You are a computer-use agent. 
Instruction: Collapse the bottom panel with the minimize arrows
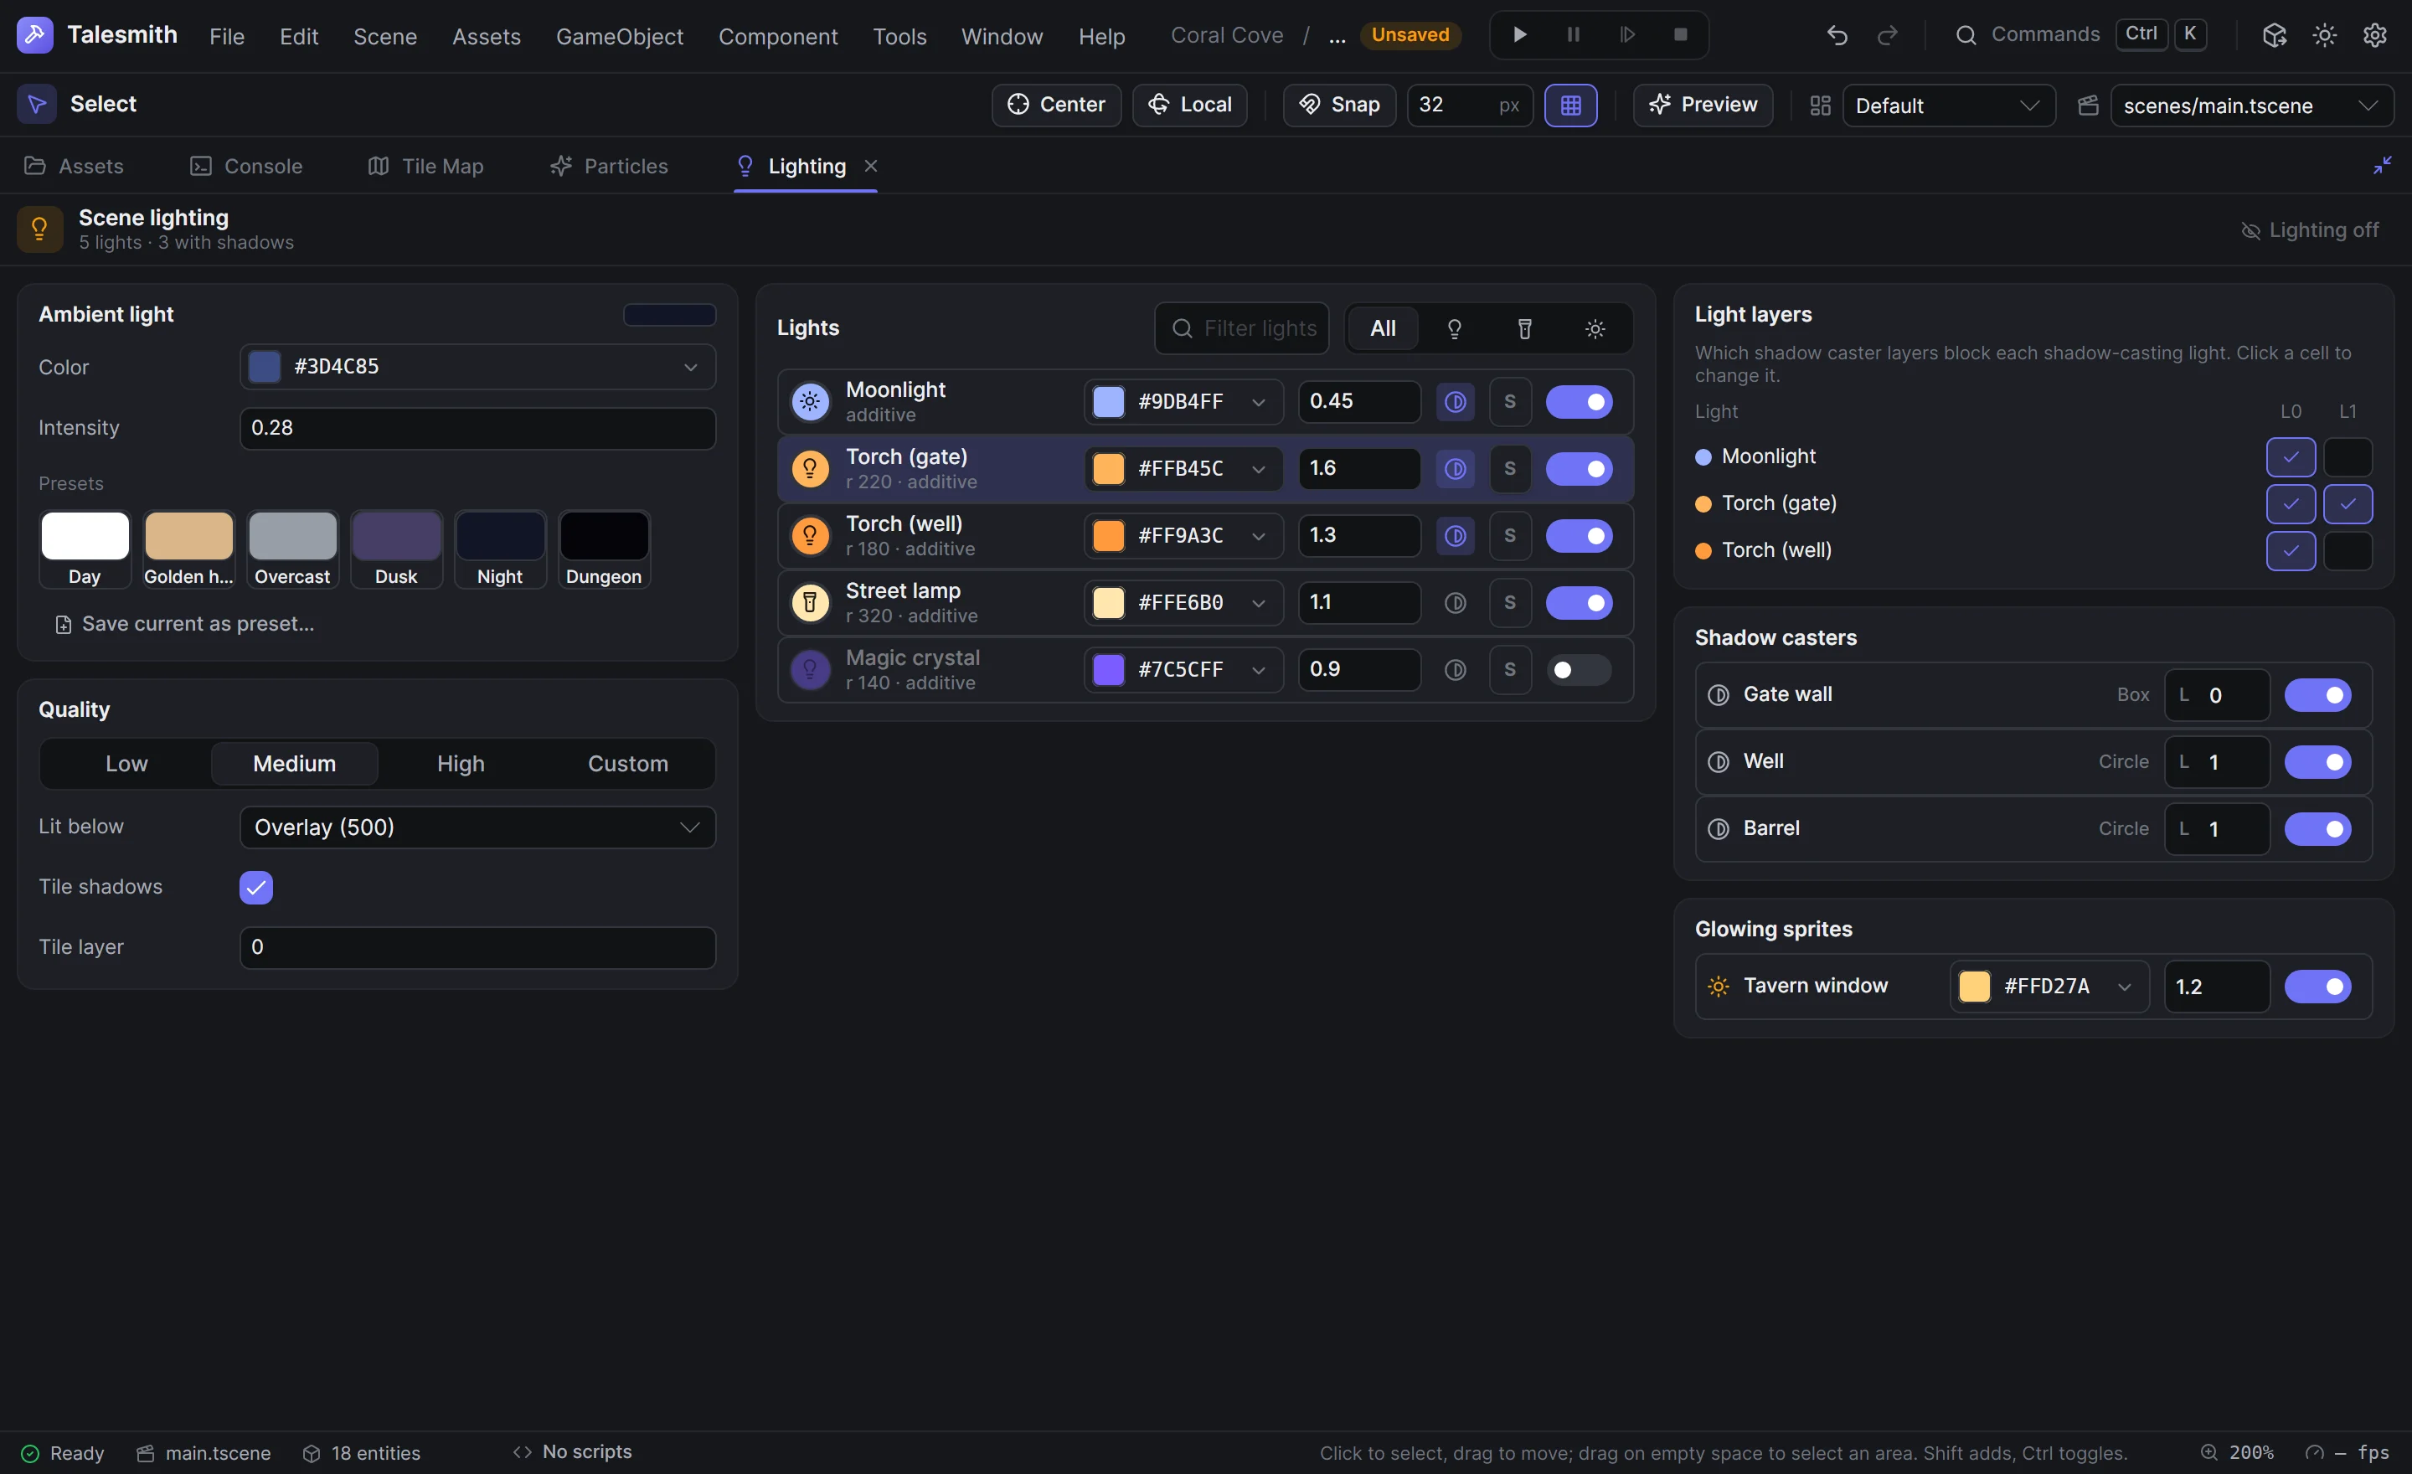coord(2382,166)
